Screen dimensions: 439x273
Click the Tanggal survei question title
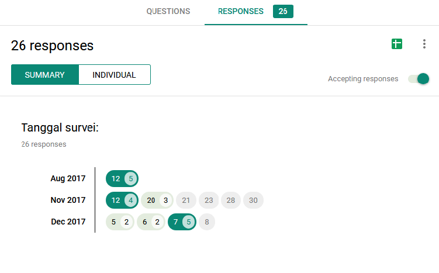60,127
